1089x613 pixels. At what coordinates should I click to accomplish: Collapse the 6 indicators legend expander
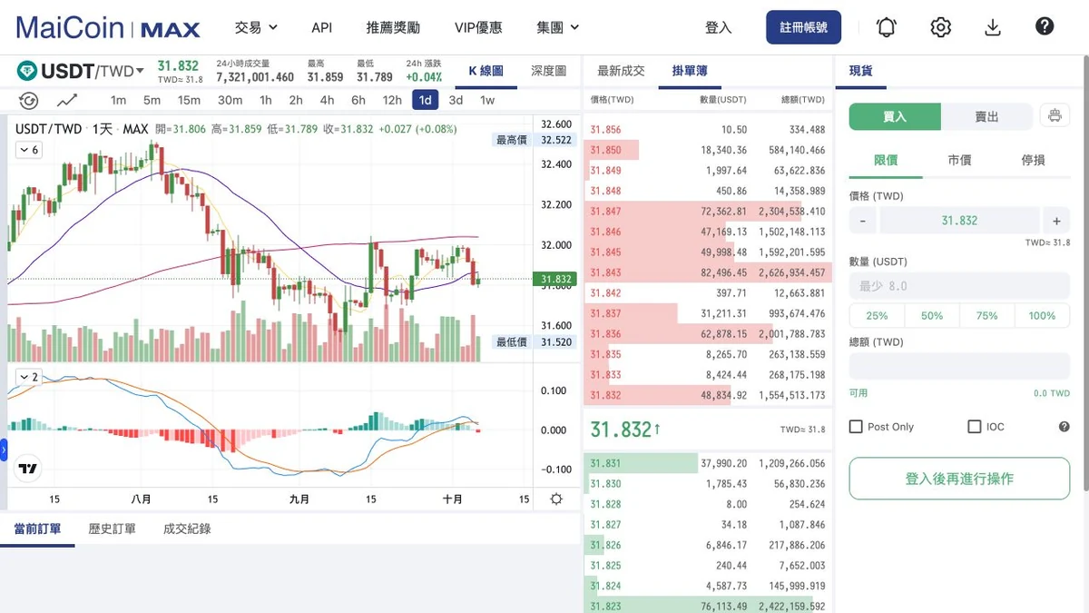point(28,150)
